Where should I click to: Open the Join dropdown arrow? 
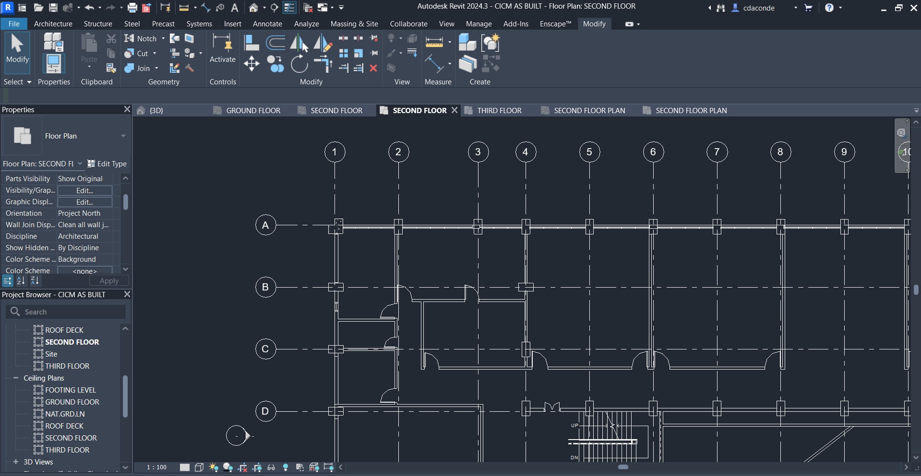(156, 69)
